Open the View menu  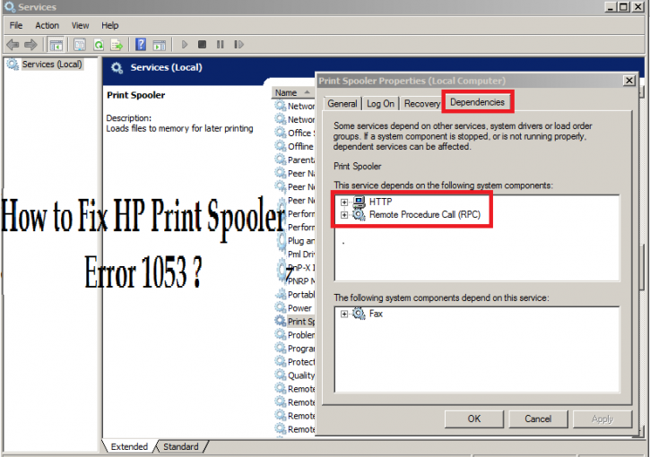[80, 26]
